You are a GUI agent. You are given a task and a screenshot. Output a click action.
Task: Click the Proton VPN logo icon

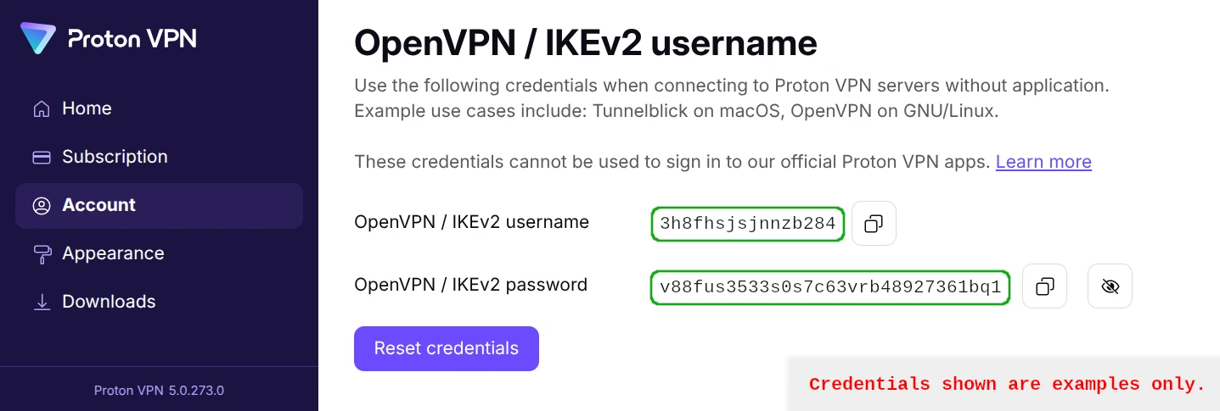pyautogui.click(x=38, y=38)
